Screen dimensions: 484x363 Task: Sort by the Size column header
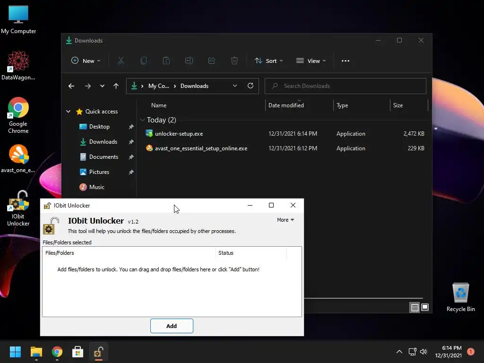398,105
